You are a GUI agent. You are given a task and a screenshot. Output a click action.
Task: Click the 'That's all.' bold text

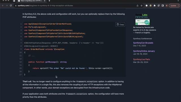point(27,81)
